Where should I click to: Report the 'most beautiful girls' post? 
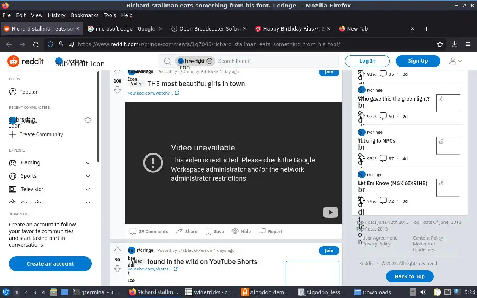tap(271, 231)
